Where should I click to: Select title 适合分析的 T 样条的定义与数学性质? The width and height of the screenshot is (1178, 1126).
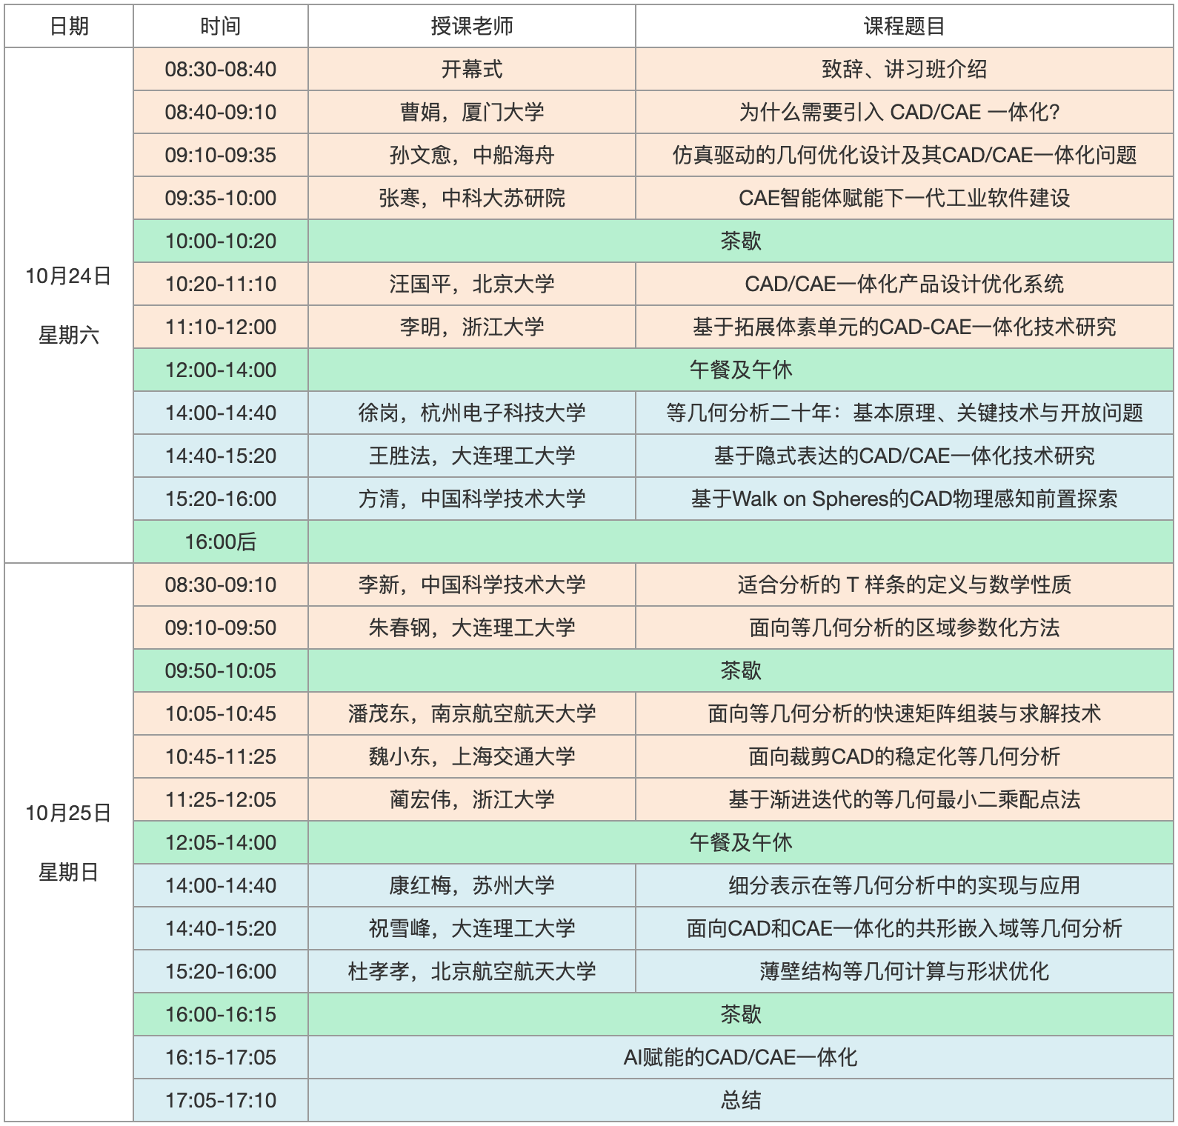pos(905,584)
